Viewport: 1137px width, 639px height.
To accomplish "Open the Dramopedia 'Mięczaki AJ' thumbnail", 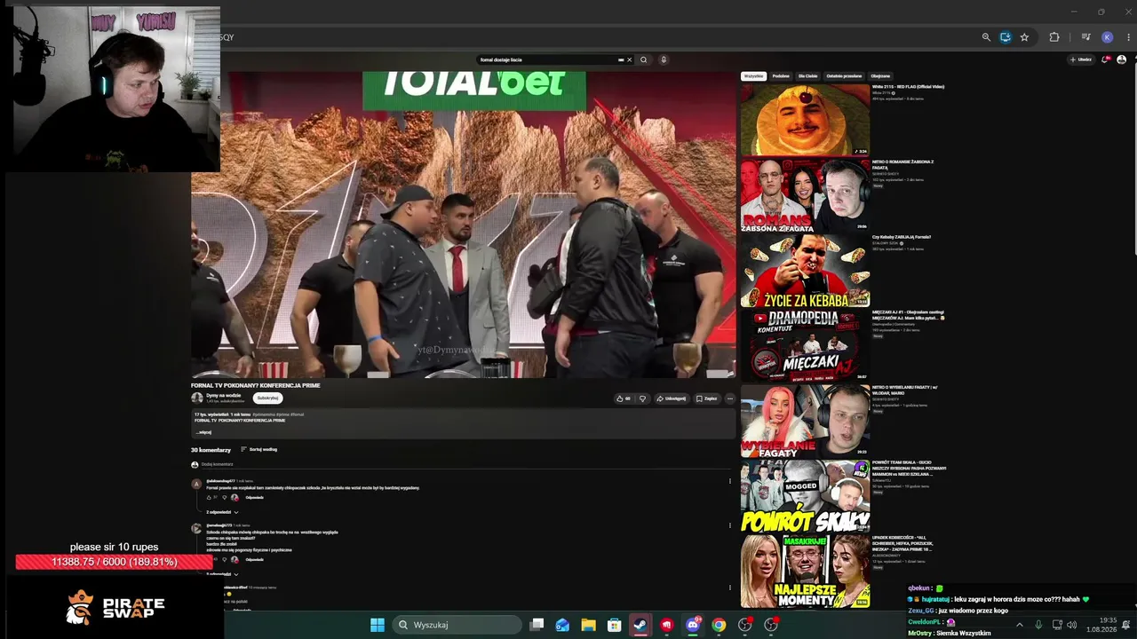I will coord(805,345).
